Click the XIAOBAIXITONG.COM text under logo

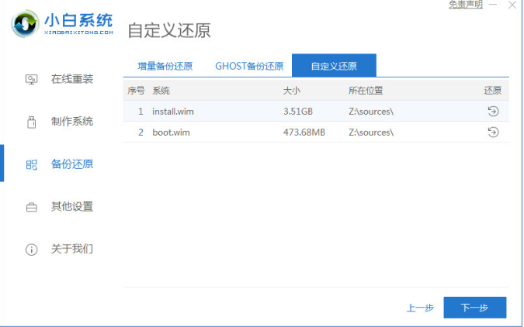(78, 33)
